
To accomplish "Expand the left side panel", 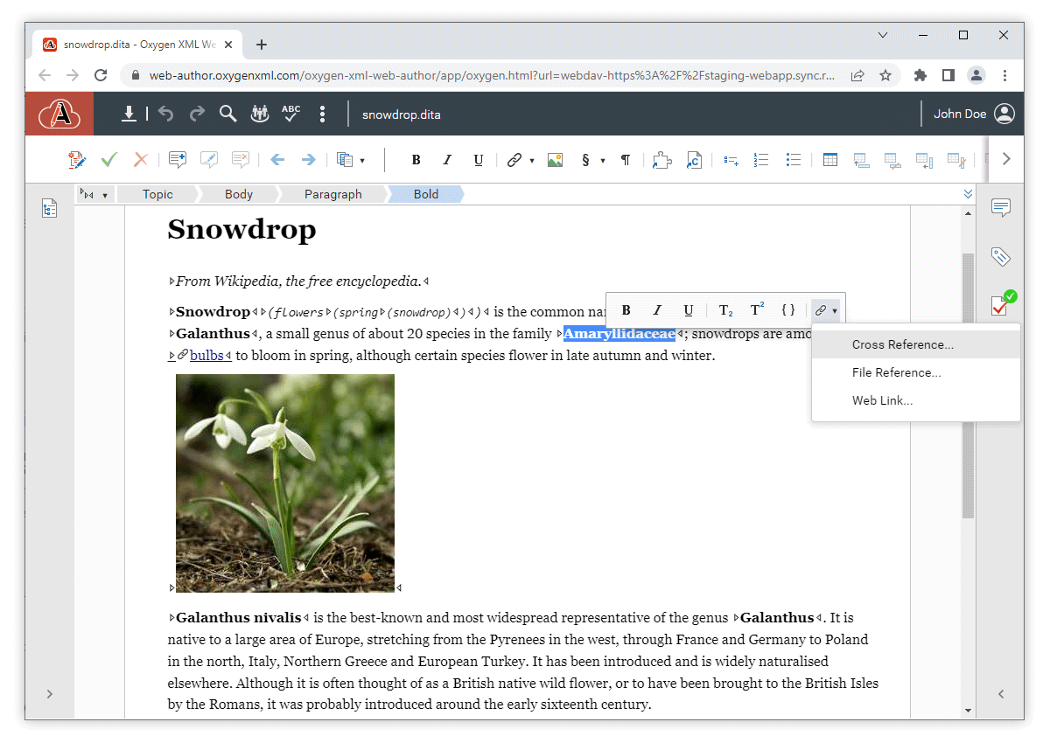I will pyautogui.click(x=50, y=694).
